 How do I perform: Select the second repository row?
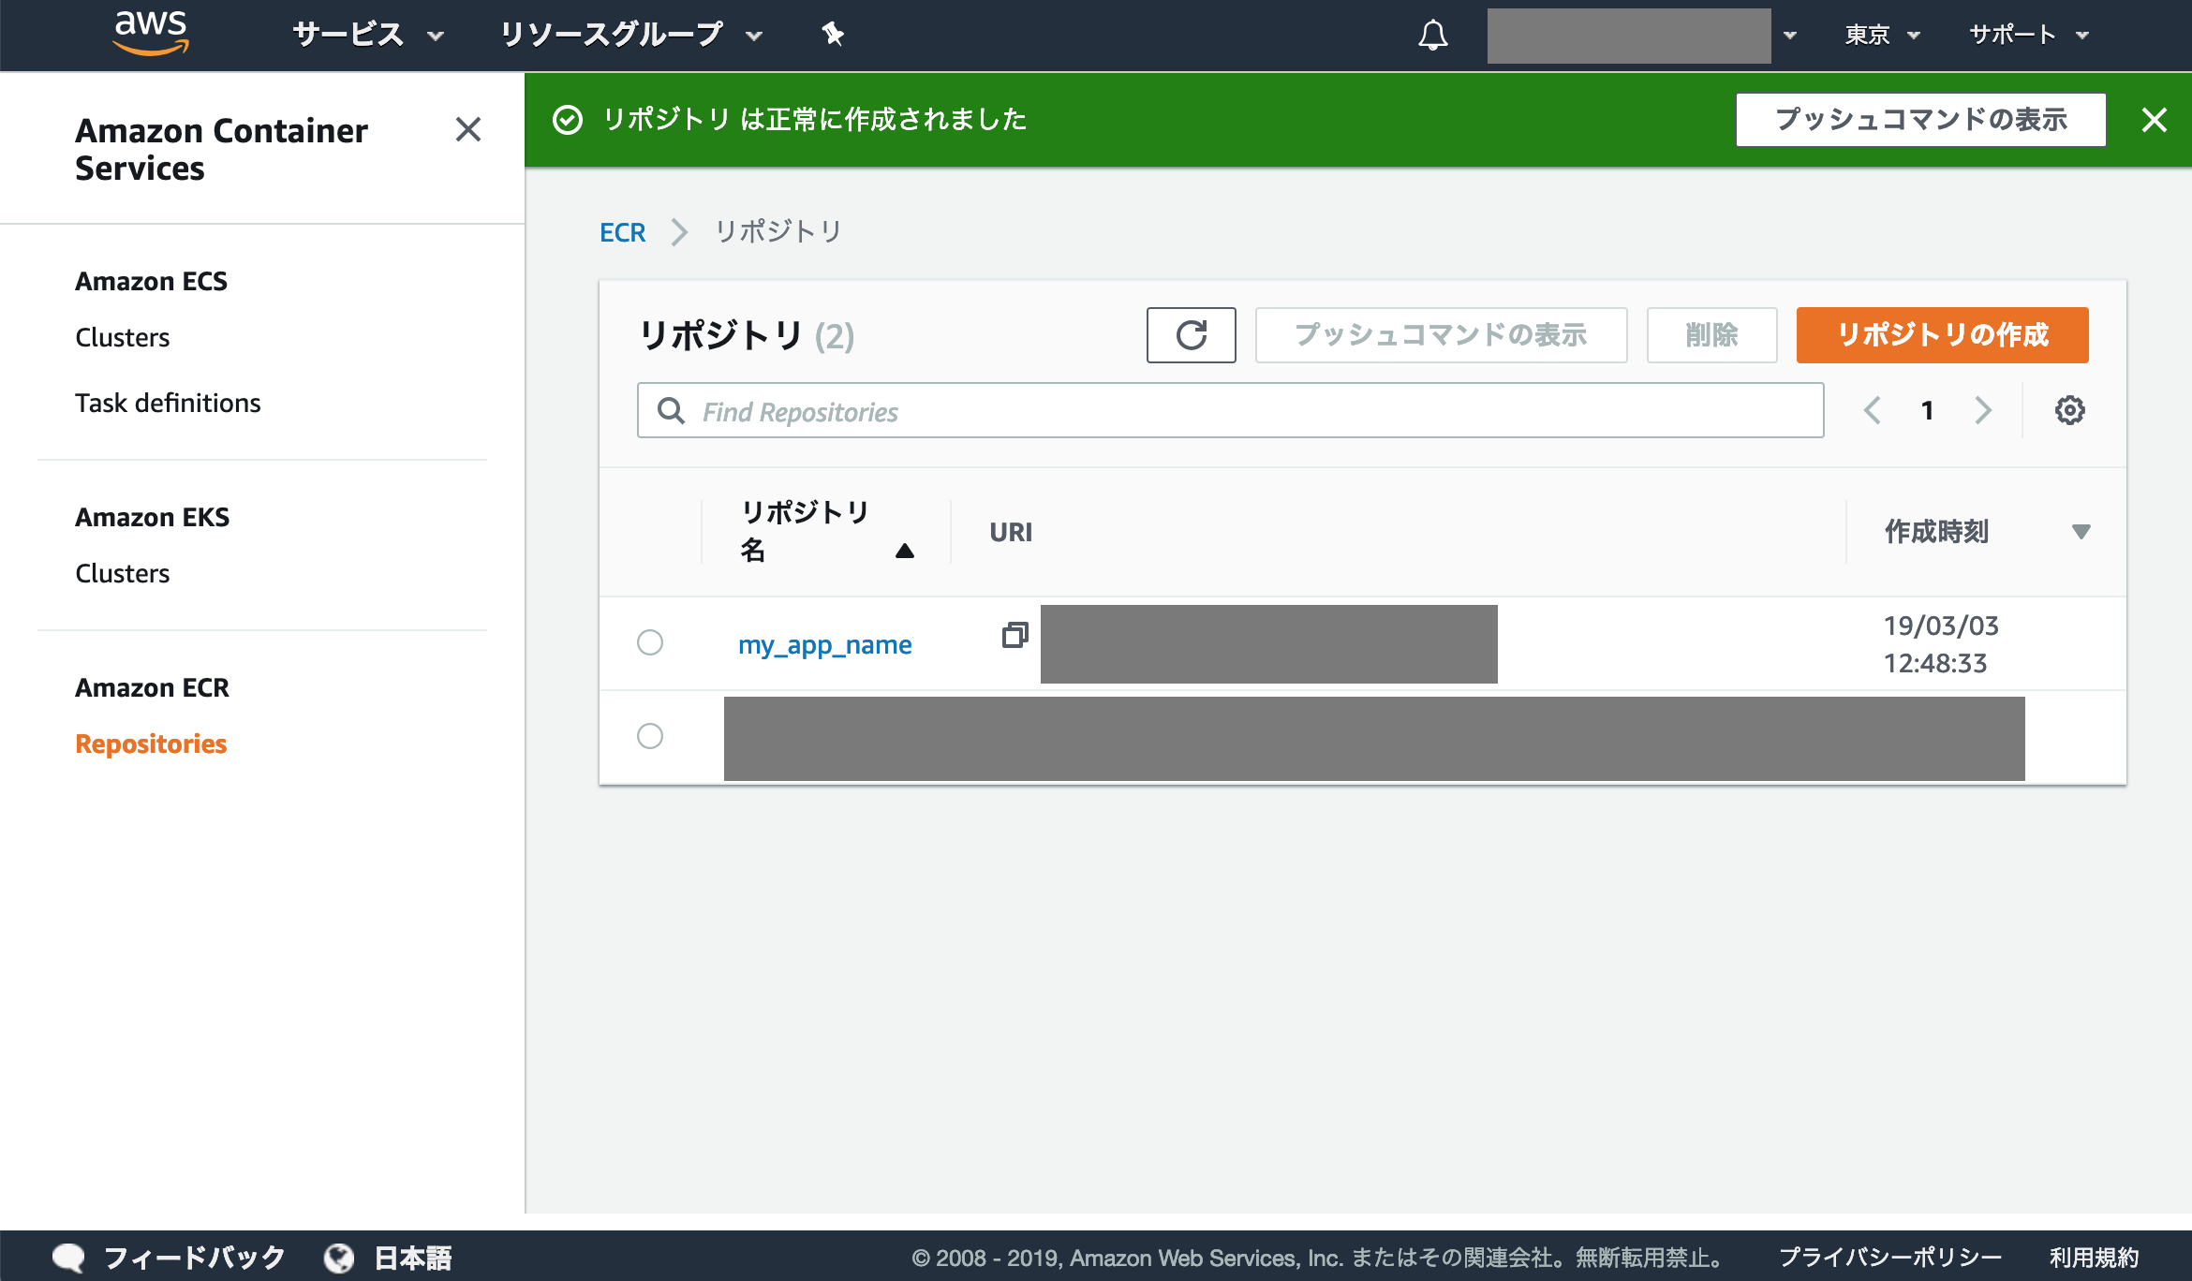click(651, 737)
